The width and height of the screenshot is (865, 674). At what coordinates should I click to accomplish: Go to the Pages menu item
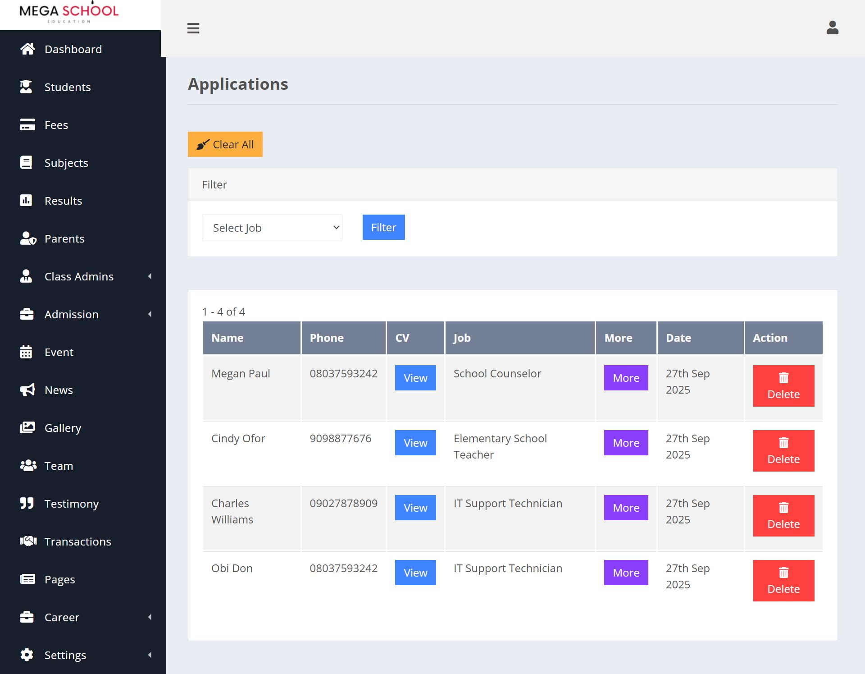59,579
